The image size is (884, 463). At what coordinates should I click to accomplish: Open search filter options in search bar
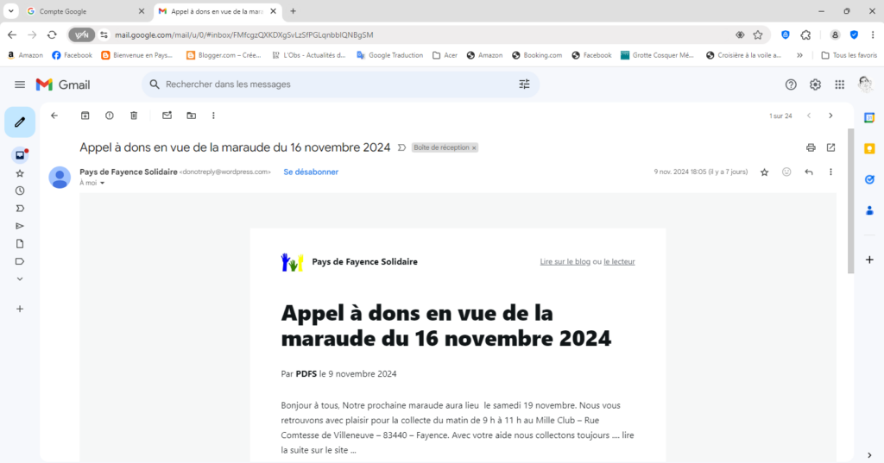[x=524, y=84]
